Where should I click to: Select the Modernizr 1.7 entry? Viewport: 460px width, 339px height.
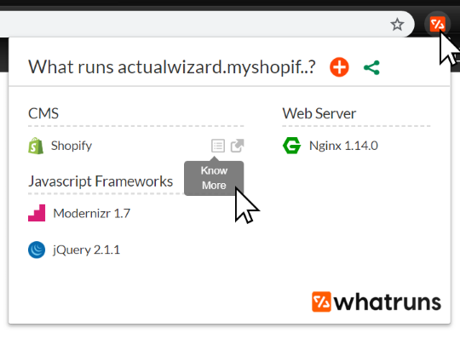pyautogui.click(x=91, y=214)
